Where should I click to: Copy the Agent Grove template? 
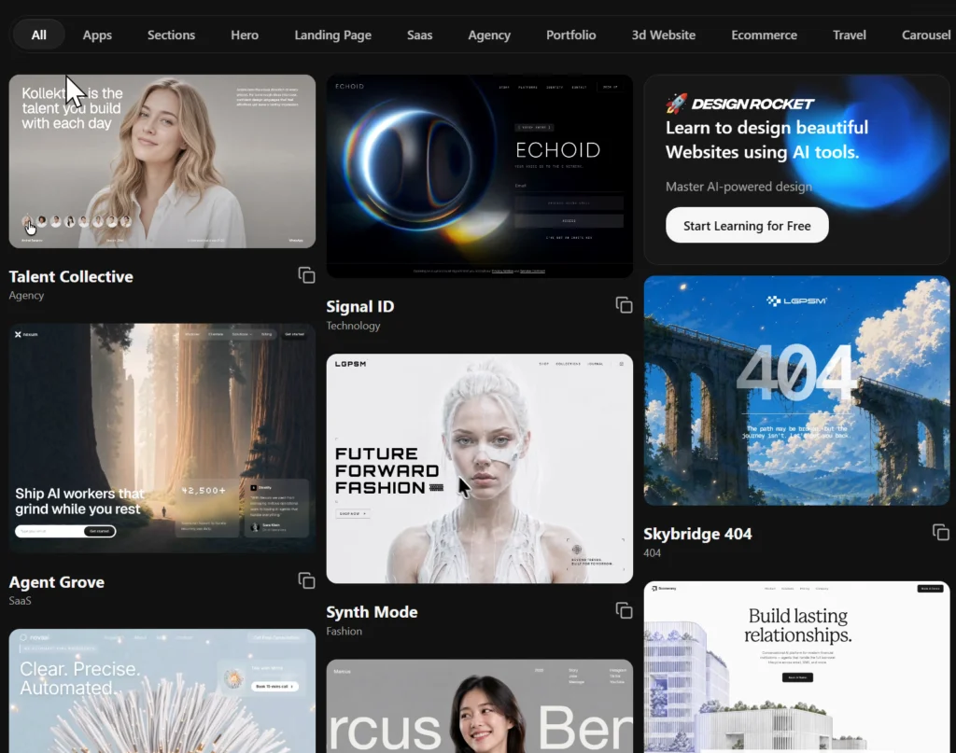tap(306, 580)
